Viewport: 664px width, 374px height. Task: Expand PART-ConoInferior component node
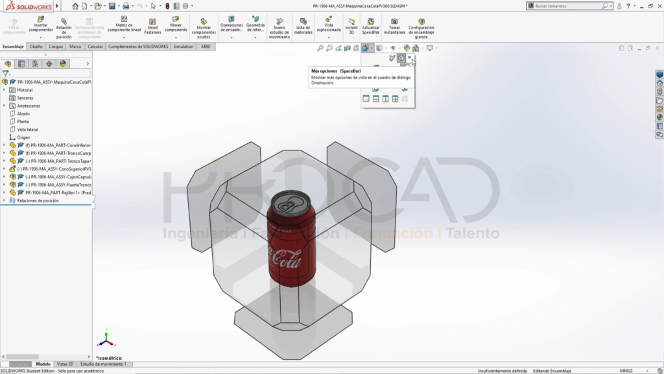(5, 145)
